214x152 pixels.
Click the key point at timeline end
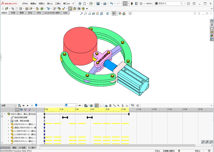[129, 114]
